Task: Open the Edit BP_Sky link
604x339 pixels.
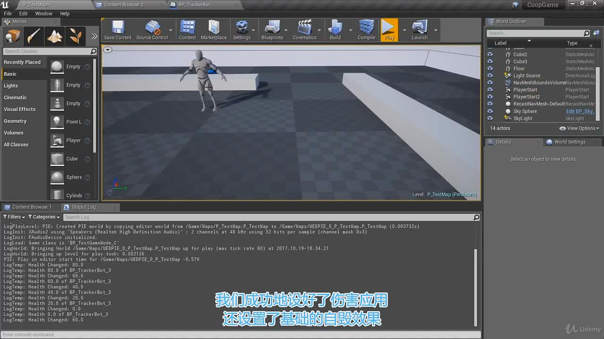Action: (x=580, y=111)
